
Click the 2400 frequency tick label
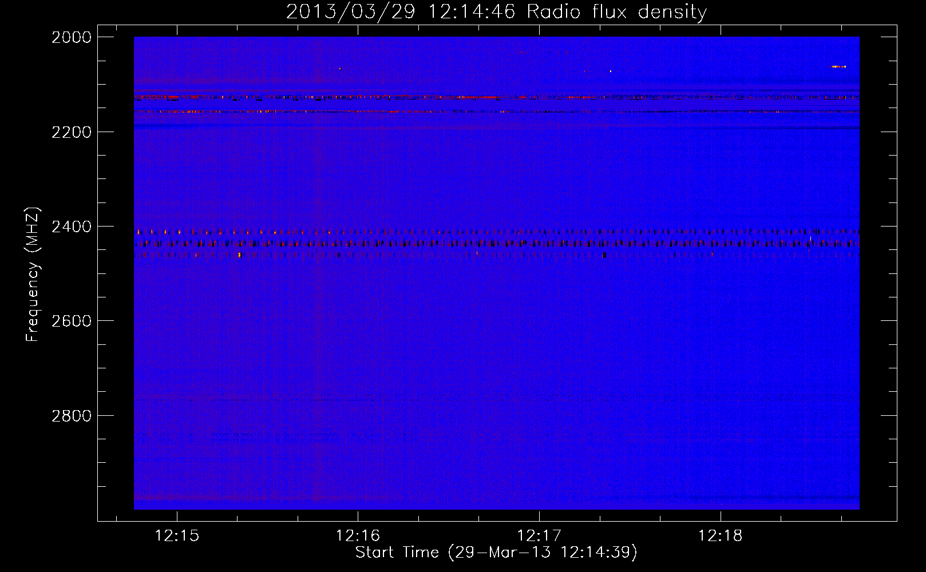(x=72, y=227)
